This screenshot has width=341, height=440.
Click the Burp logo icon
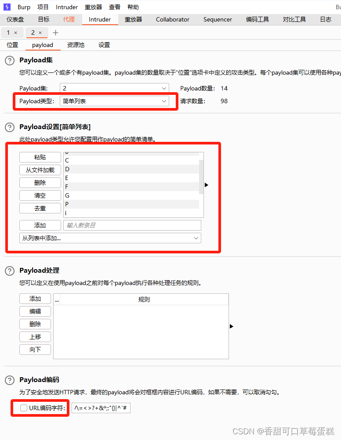[7, 7]
